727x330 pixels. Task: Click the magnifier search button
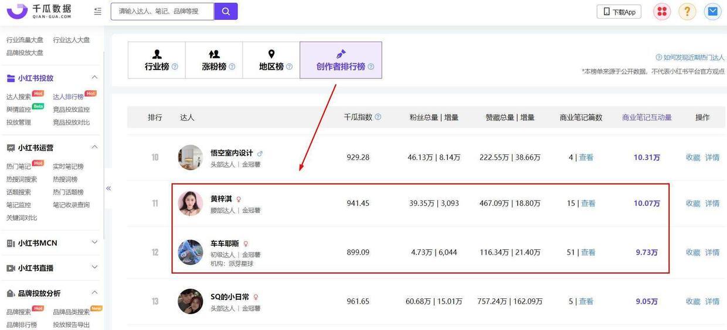226,11
